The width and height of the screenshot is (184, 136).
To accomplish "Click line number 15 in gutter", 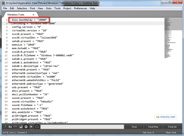I will (x=6, y=70).
